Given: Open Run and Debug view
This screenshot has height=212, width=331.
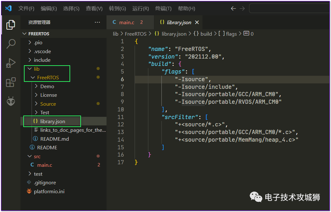Looking at the screenshot, I should (x=11, y=63).
